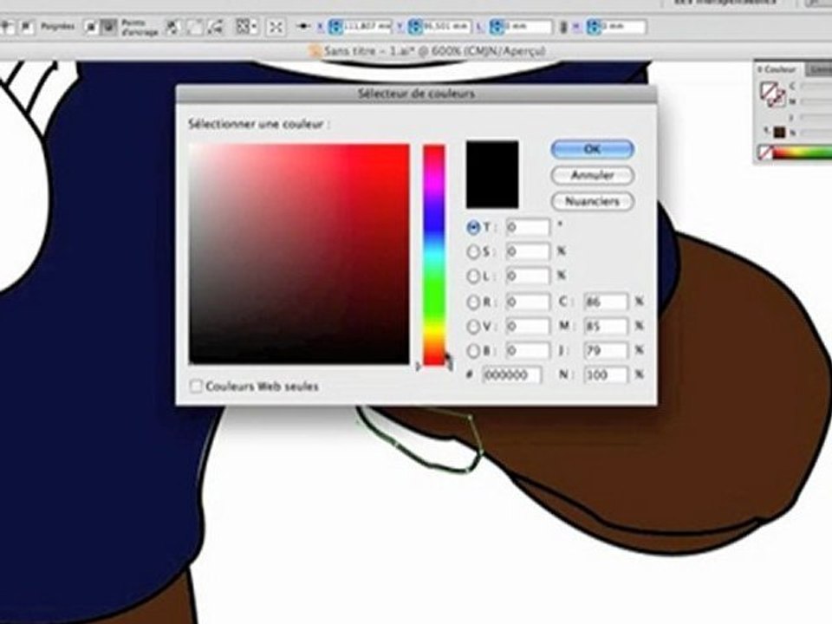Click the X coordinate stepper arrows
The width and height of the screenshot is (832, 624).
click(335, 27)
